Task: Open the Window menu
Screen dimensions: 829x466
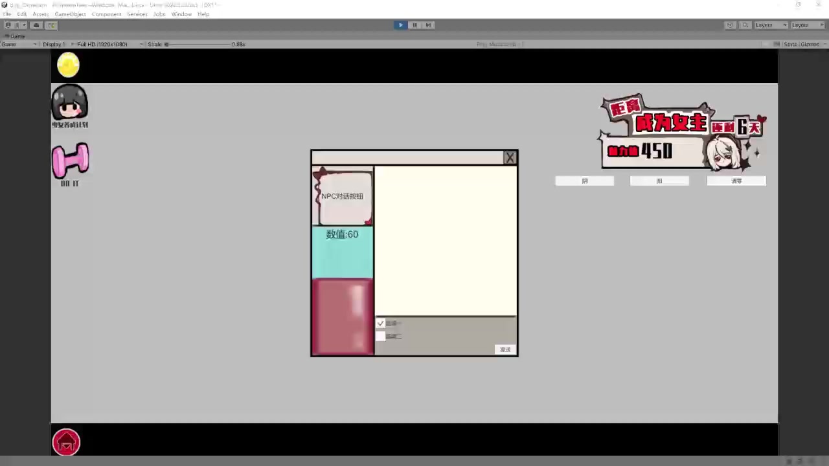Action: pyautogui.click(x=181, y=14)
